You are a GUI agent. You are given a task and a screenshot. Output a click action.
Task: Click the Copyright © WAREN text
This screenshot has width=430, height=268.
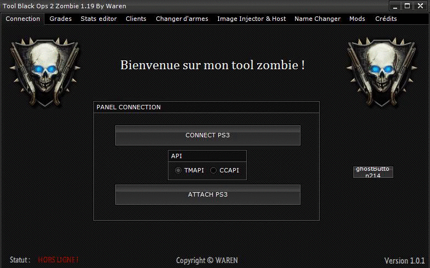207,260
